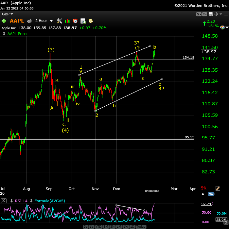Click the green up-arrow price change indicator
Viewport: 229px width, 229px height.
click(x=204, y=24)
